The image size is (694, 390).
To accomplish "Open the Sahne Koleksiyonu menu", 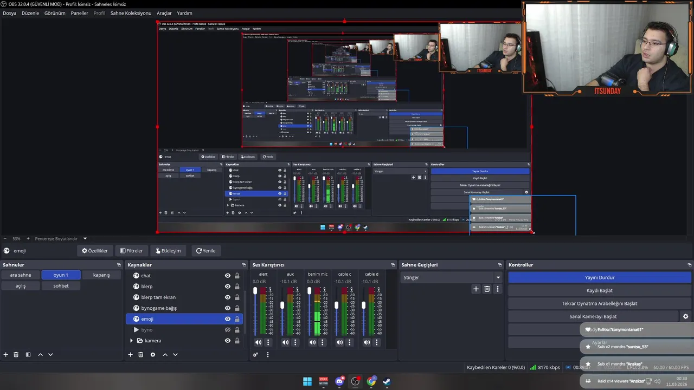I will click(131, 13).
